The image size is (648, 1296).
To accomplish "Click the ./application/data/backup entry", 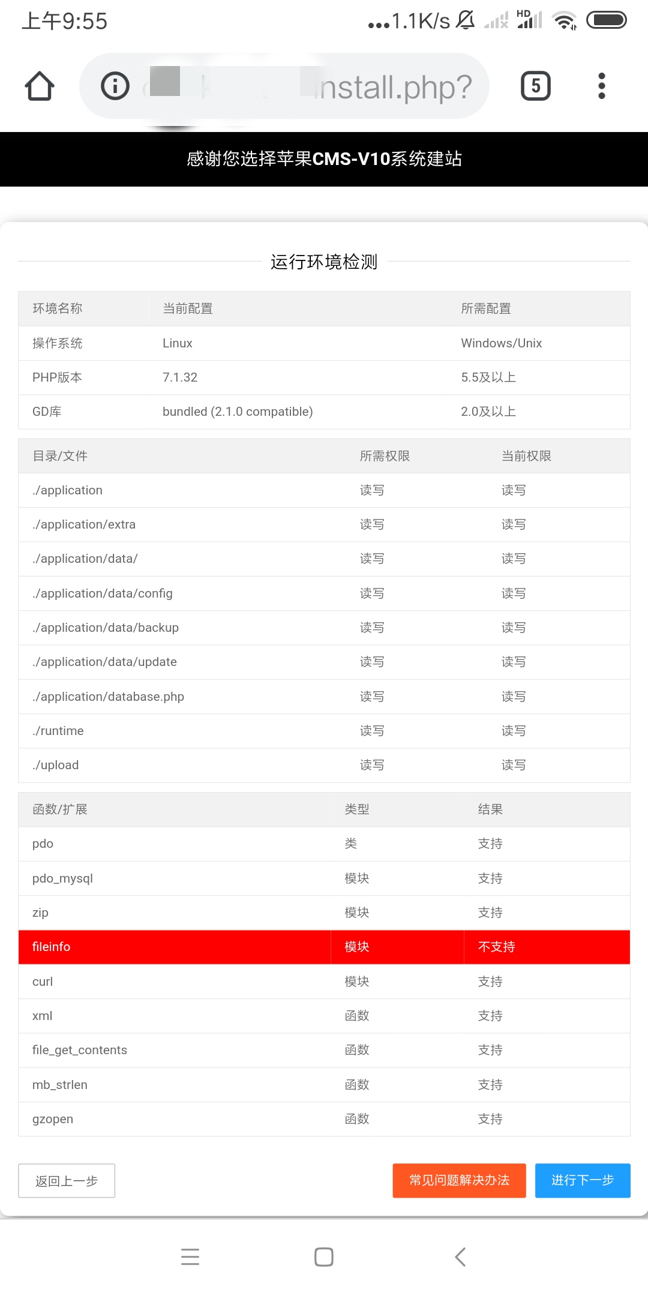I will click(x=106, y=628).
